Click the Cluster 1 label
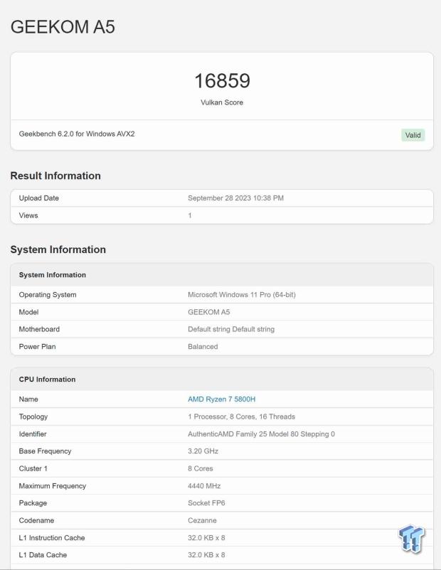Viewport: 441px width, 570px height. click(33, 468)
